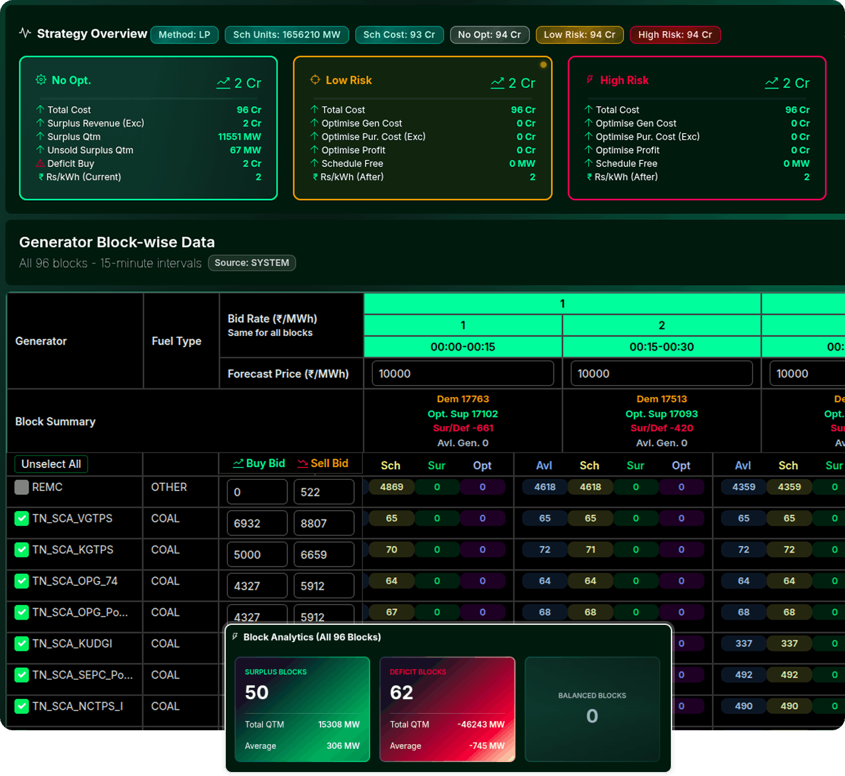The height and width of the screenshot is (776, 845).
Task: Click the No Opt: 94 Cr badge
Action: (489, 34)
